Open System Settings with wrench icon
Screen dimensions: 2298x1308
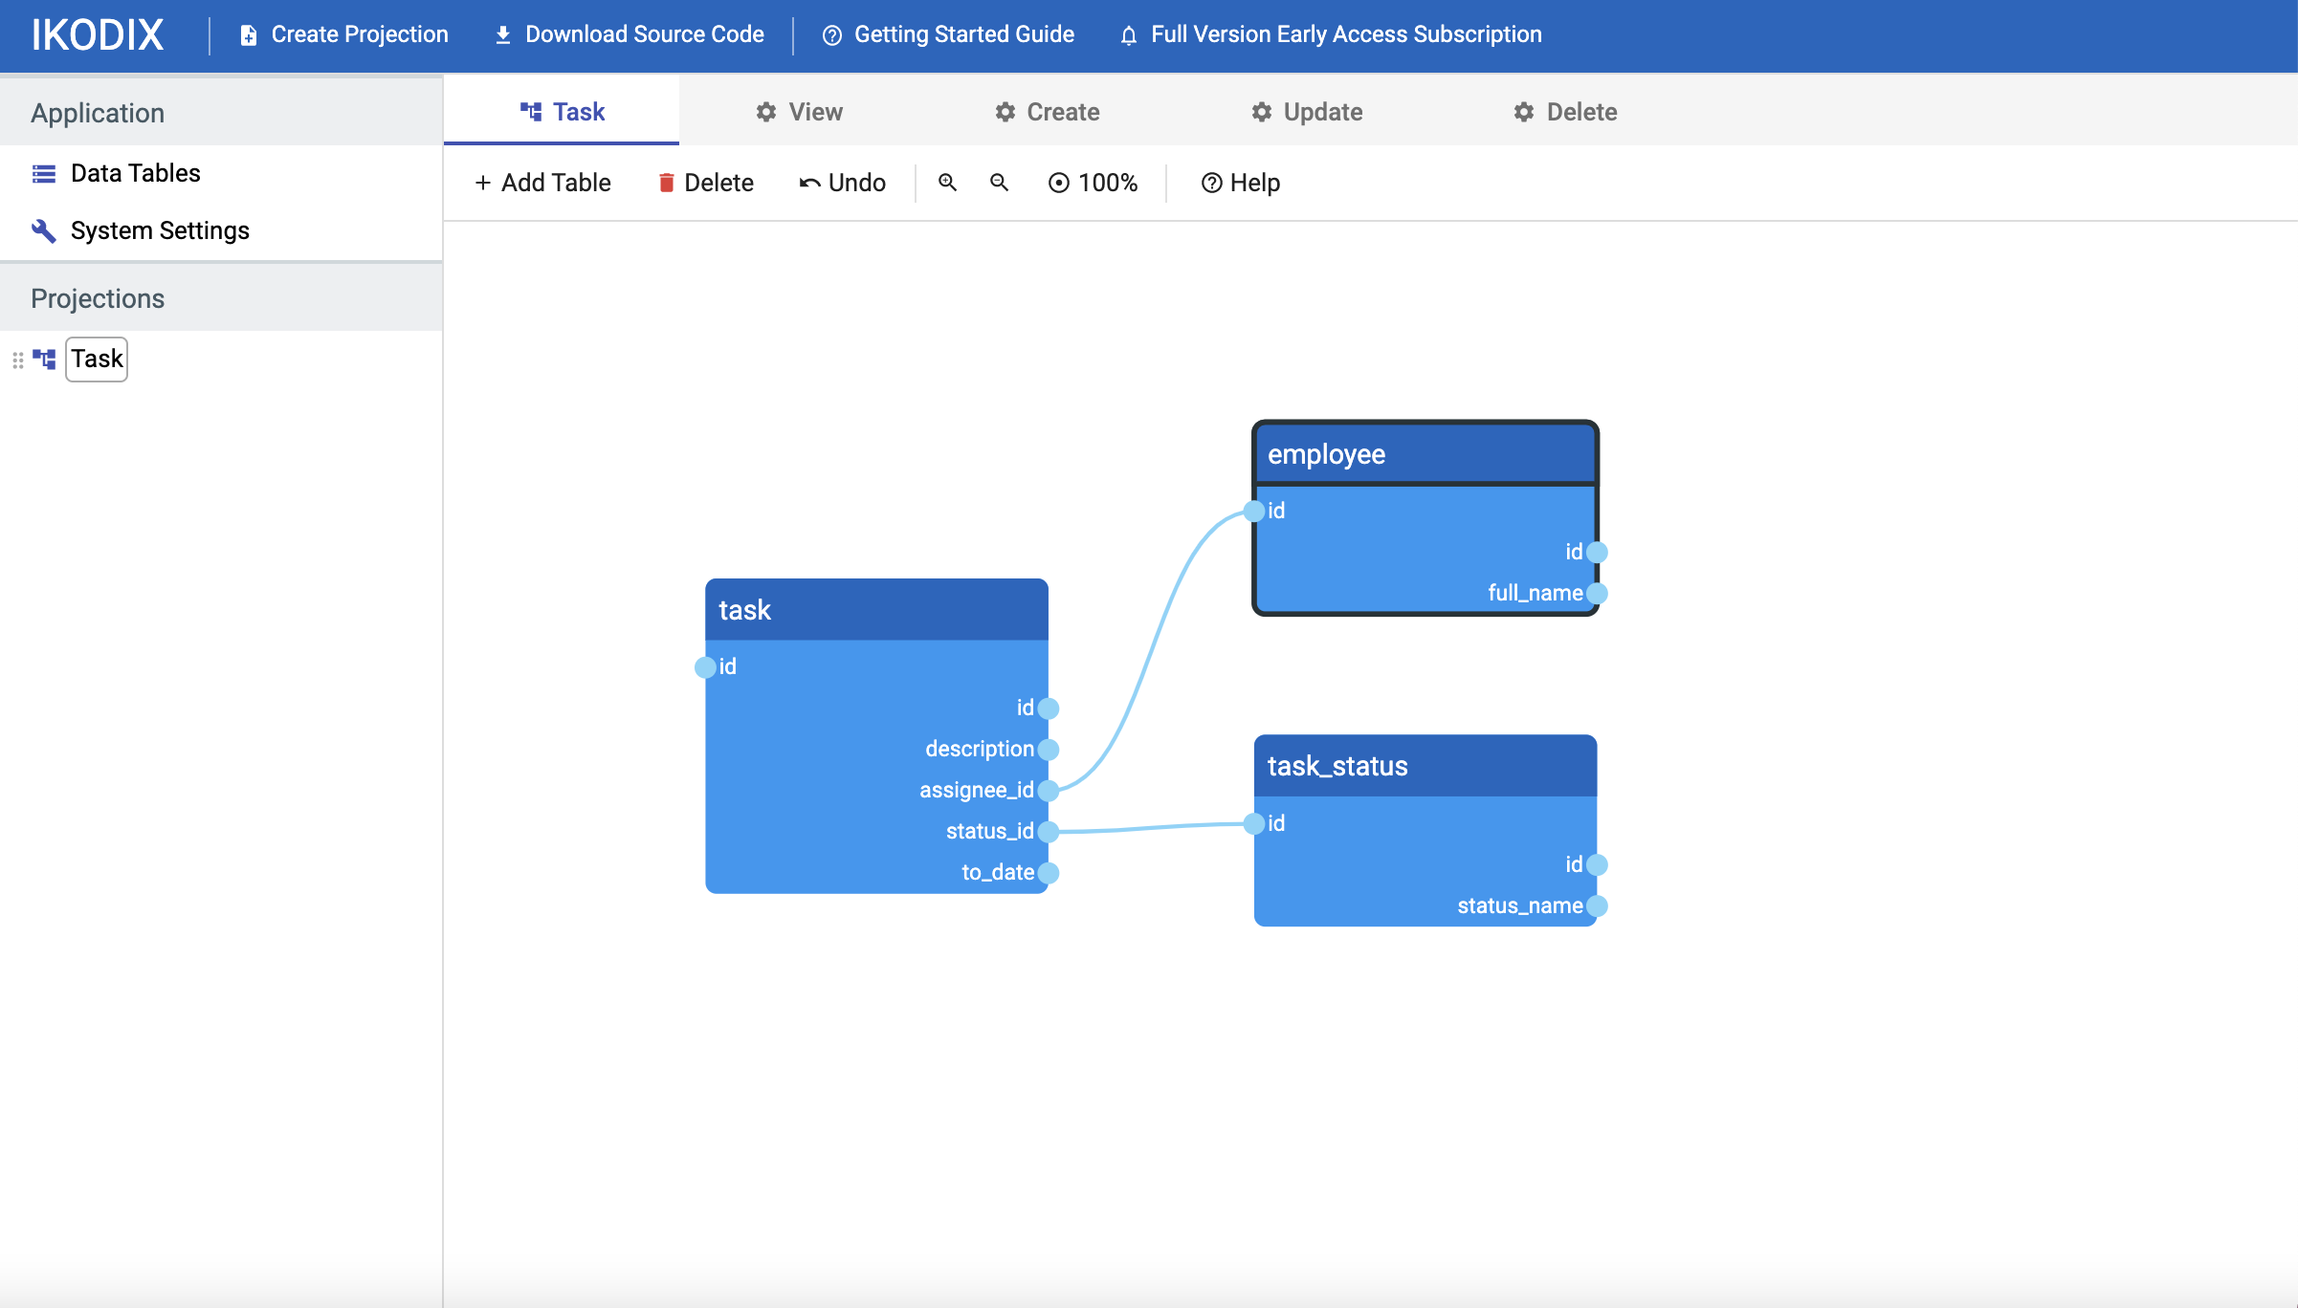(x=159, y=230)
